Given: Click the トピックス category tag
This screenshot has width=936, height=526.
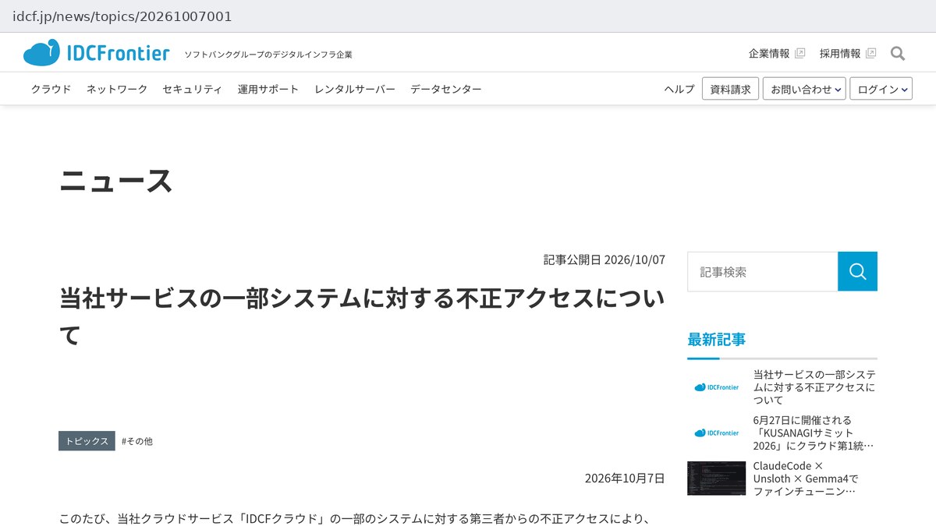Looking at the screenshot, I should coord(87,441).
